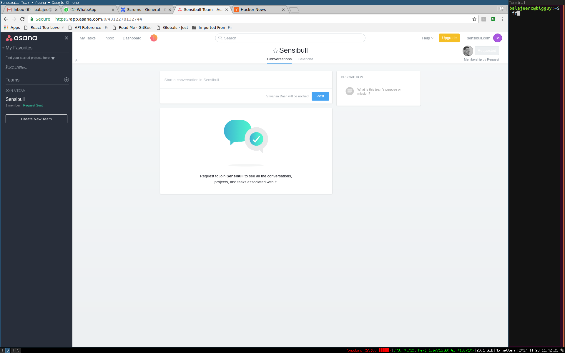Click the search magnifier icon
This screenshot has width=565, height=353.
pyautogui.click(x=220, y=38)
